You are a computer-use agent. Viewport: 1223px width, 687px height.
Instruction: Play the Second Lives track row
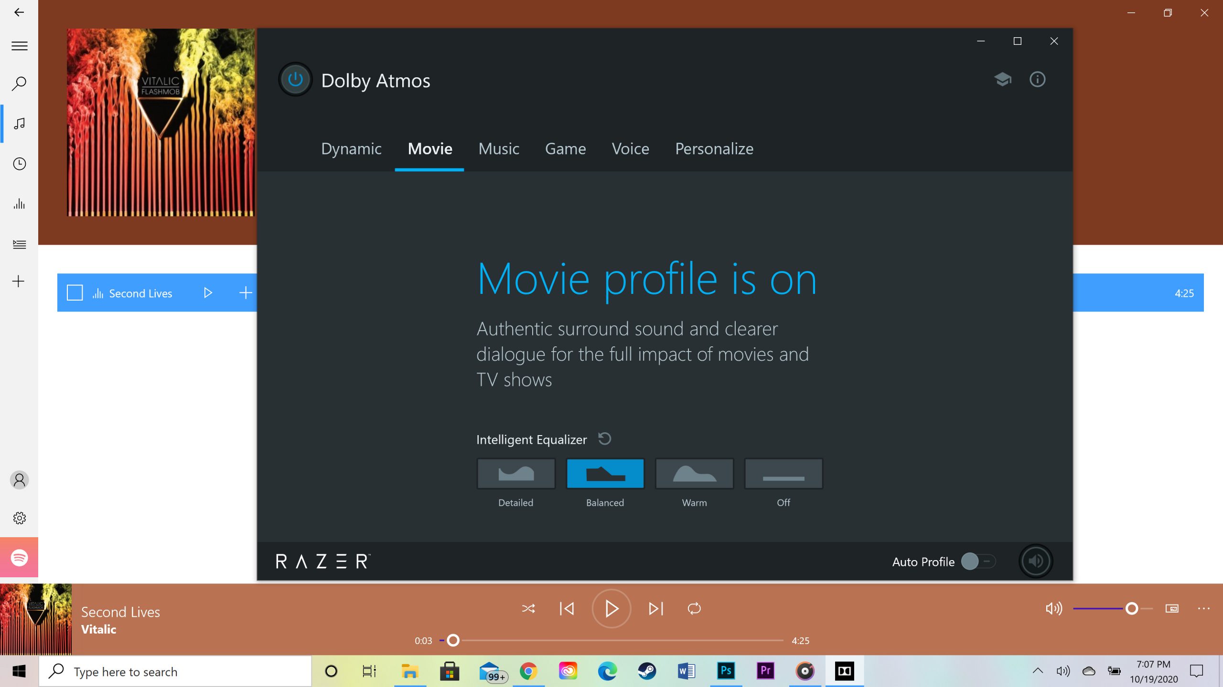208,293
